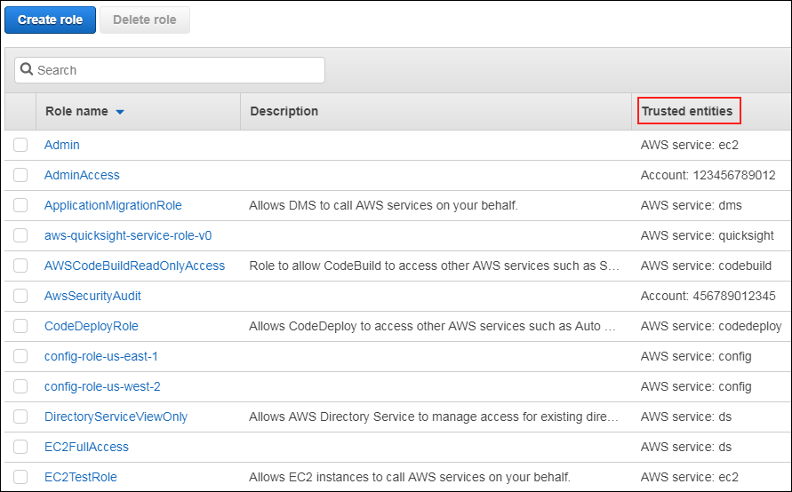Check the EC2TestRole checkbox
This screenshot has width=792, height=492.
pyautogui.click(x=20, y=477)
